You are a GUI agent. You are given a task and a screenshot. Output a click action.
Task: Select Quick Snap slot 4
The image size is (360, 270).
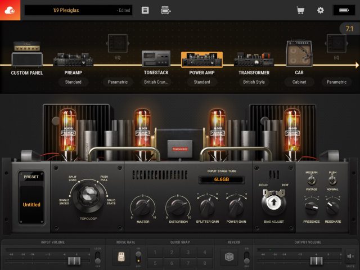coord(205,253)
